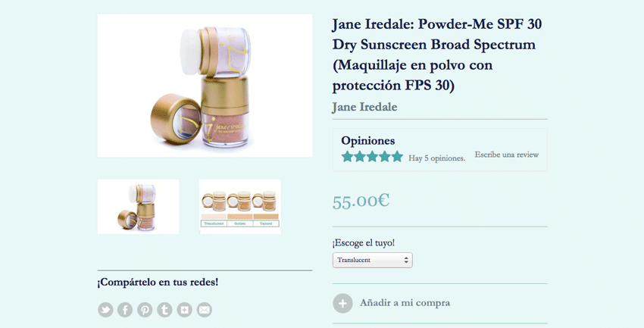Screen dimensions: 644x328
Task: Share product via email envelope icon
Action: (204, 310)
